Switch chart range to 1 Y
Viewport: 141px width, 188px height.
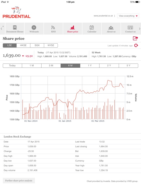coord(90,66)
